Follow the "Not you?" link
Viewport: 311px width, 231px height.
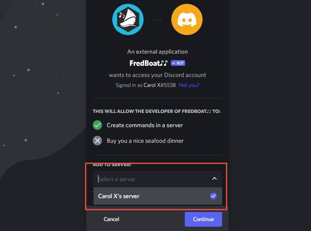189,85
